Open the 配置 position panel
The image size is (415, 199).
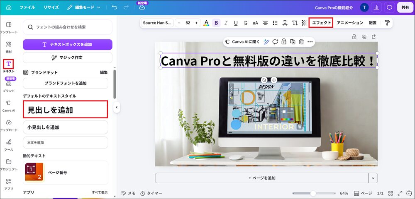(x=373, y=23)
